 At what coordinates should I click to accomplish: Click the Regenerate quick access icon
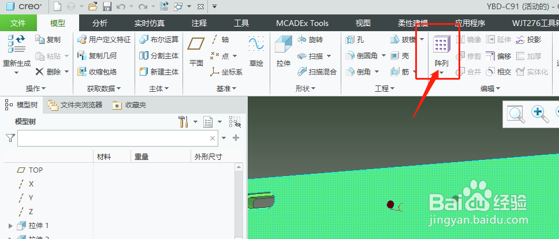point(165,6)
